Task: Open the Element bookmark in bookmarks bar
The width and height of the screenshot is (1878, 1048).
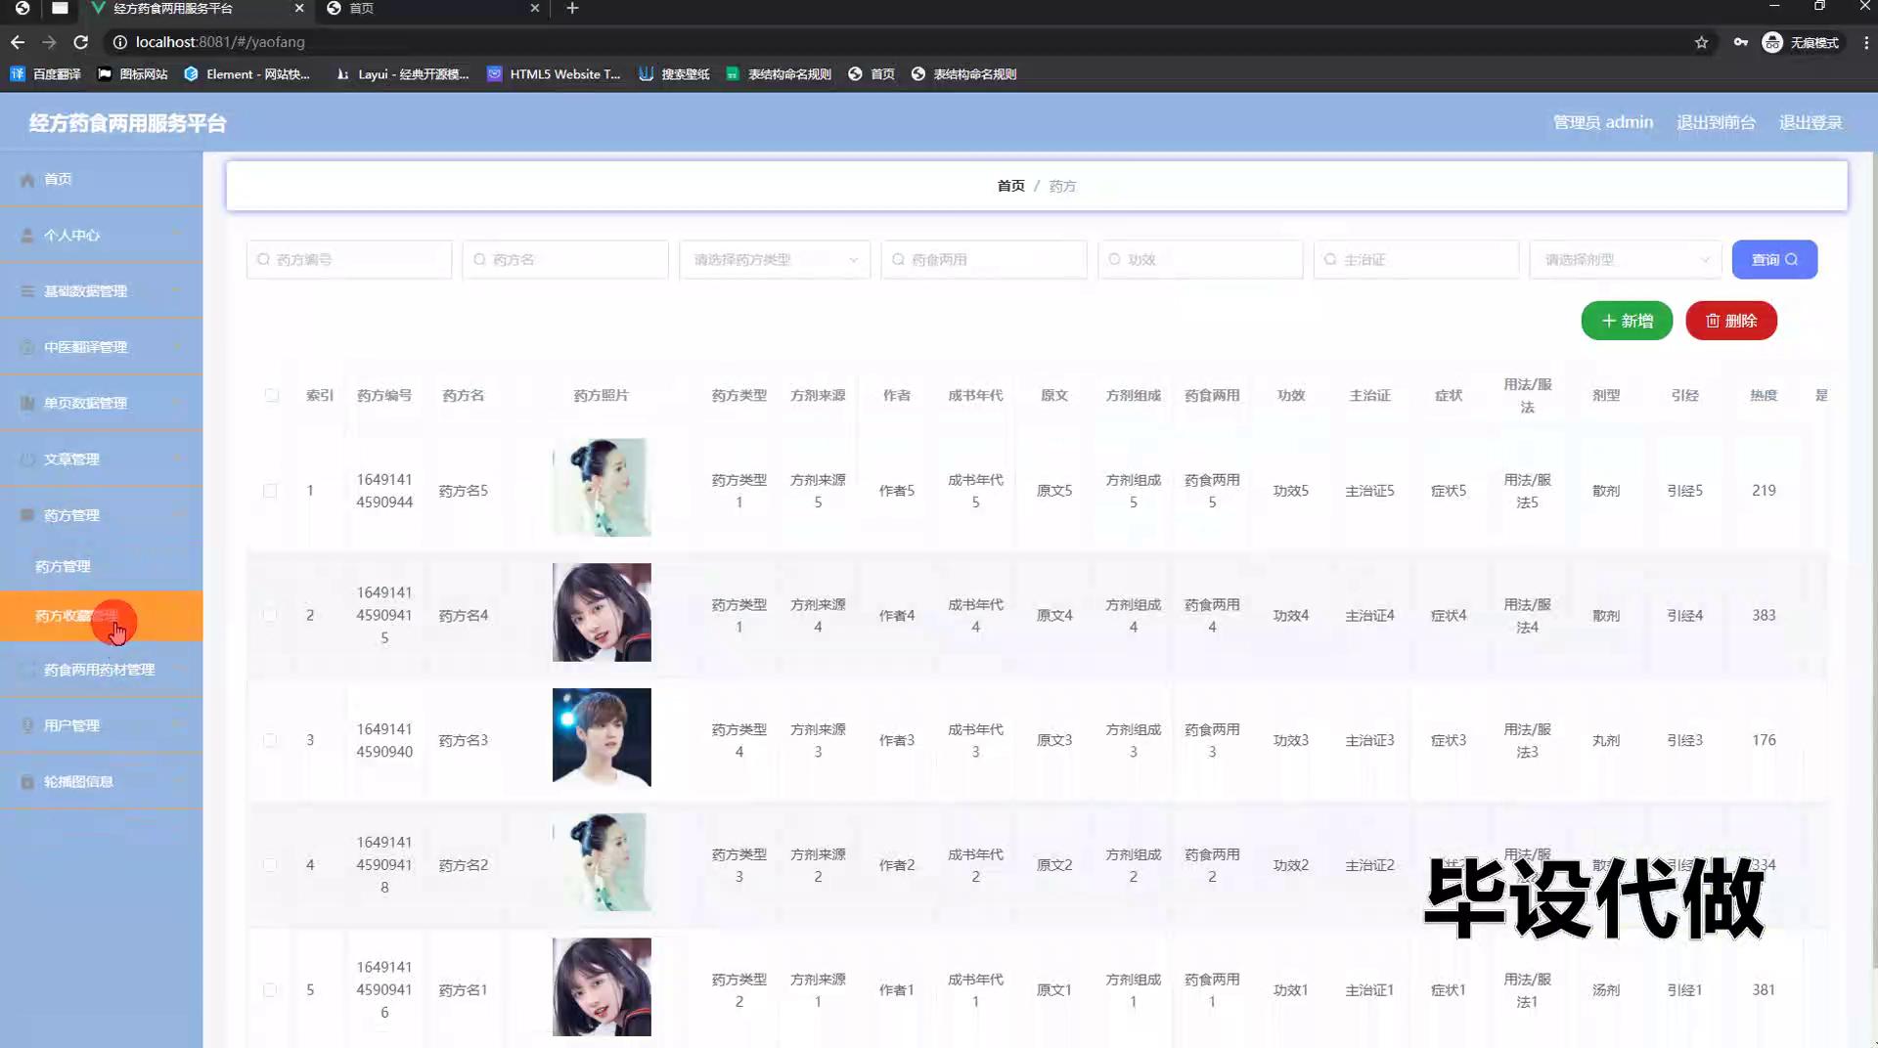Action: (x=246, y=74)
